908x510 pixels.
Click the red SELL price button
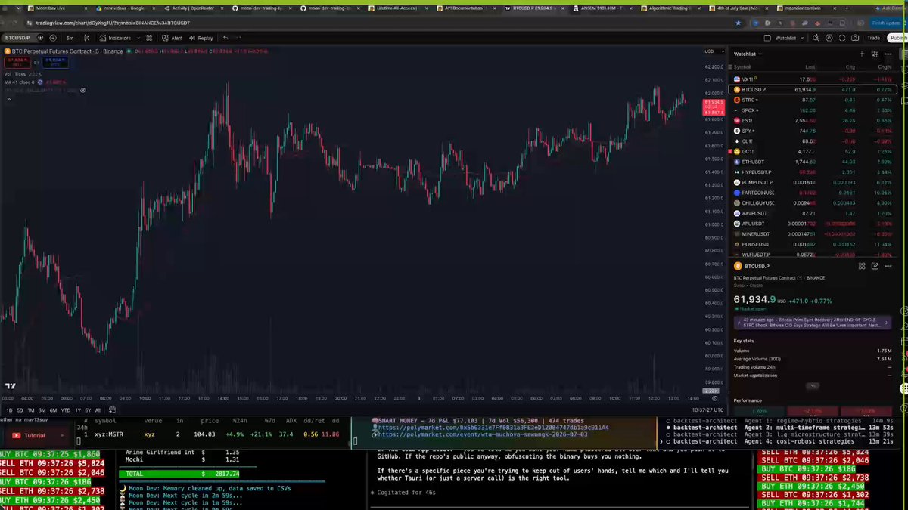[16, 61]
